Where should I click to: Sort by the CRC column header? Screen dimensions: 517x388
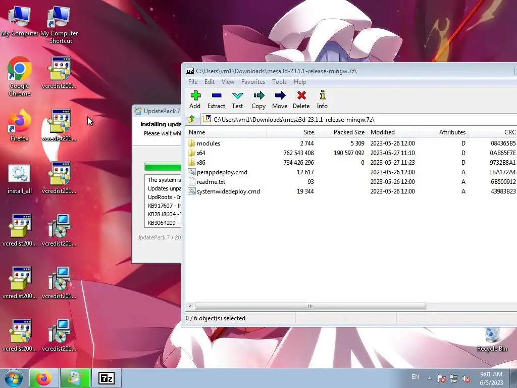click(493, 132)
